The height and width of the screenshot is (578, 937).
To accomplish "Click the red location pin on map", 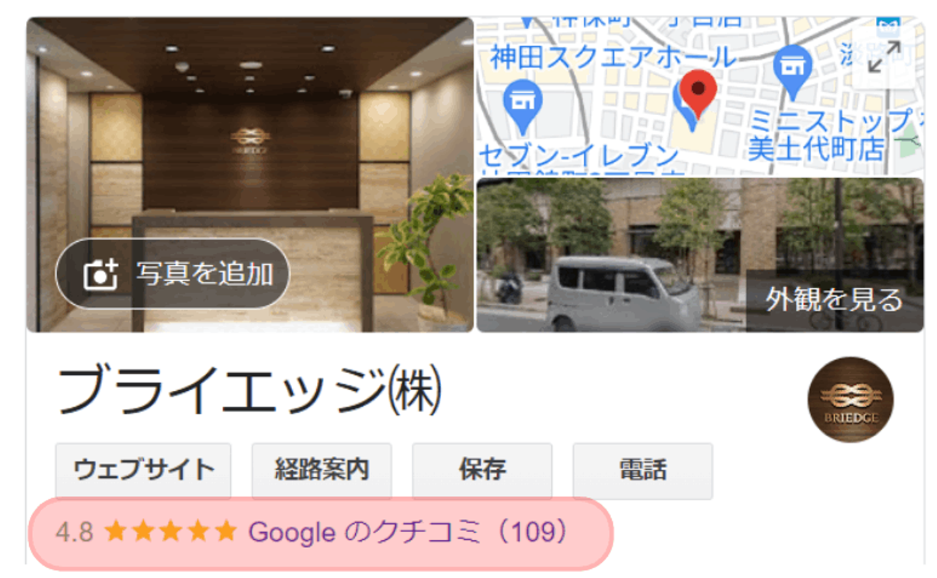I will coord(698,96).
